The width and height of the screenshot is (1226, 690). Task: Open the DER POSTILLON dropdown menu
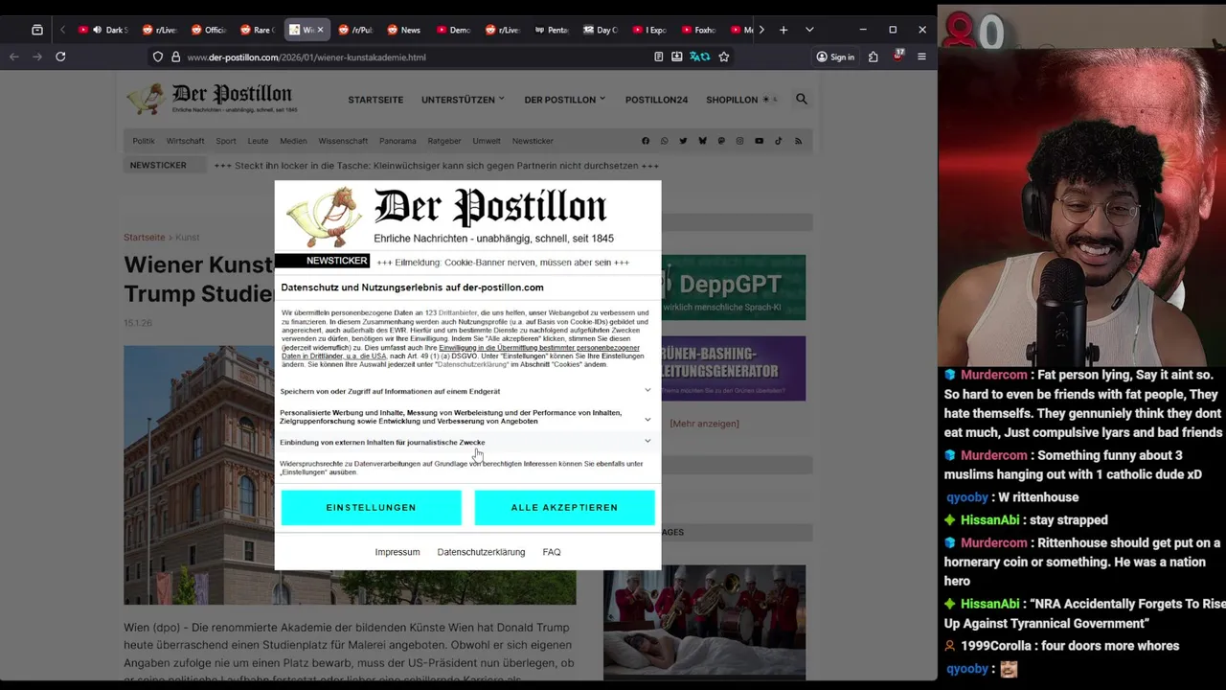564,100
